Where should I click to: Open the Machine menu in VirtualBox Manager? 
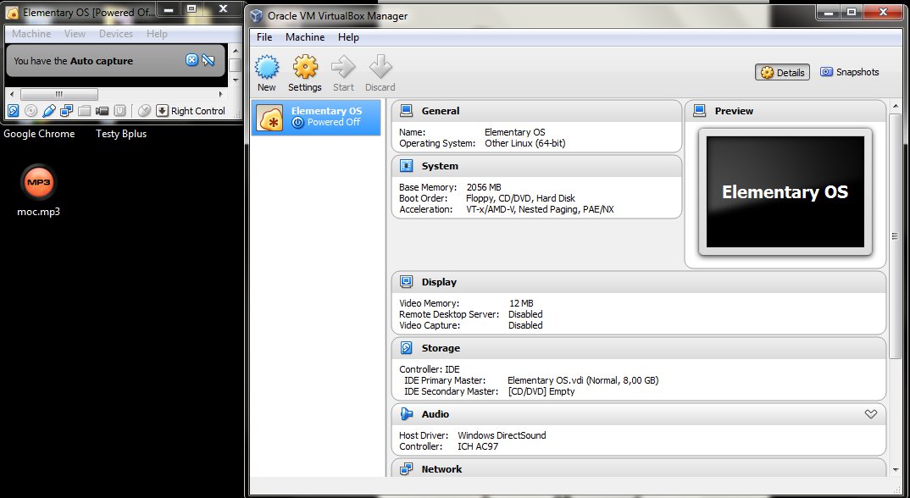click(x=305, y=37)
